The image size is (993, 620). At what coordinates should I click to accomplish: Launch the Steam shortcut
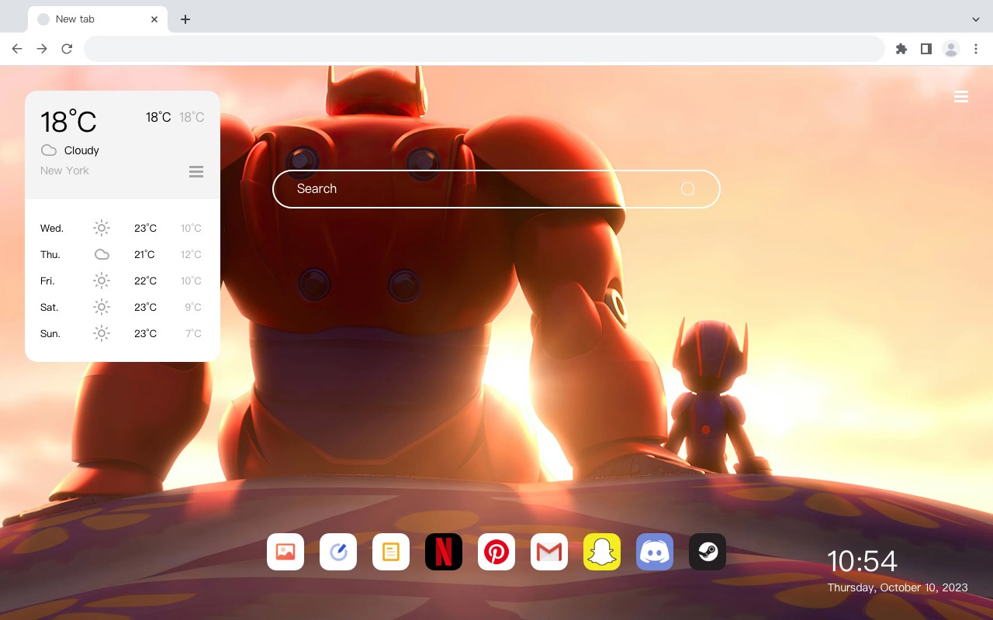pos(708,552)
